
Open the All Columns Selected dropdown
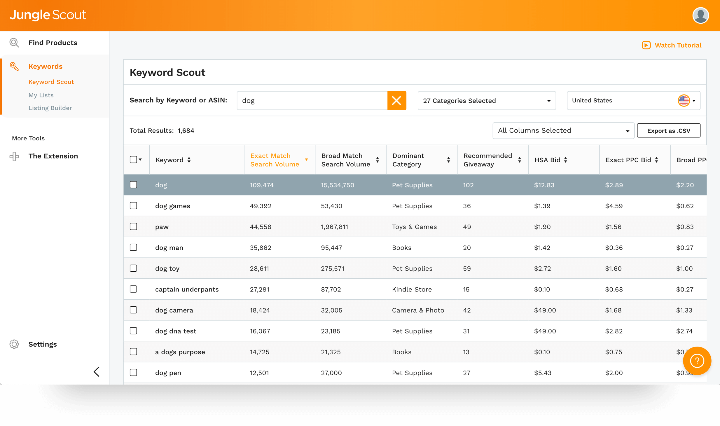tap(563, 131)
